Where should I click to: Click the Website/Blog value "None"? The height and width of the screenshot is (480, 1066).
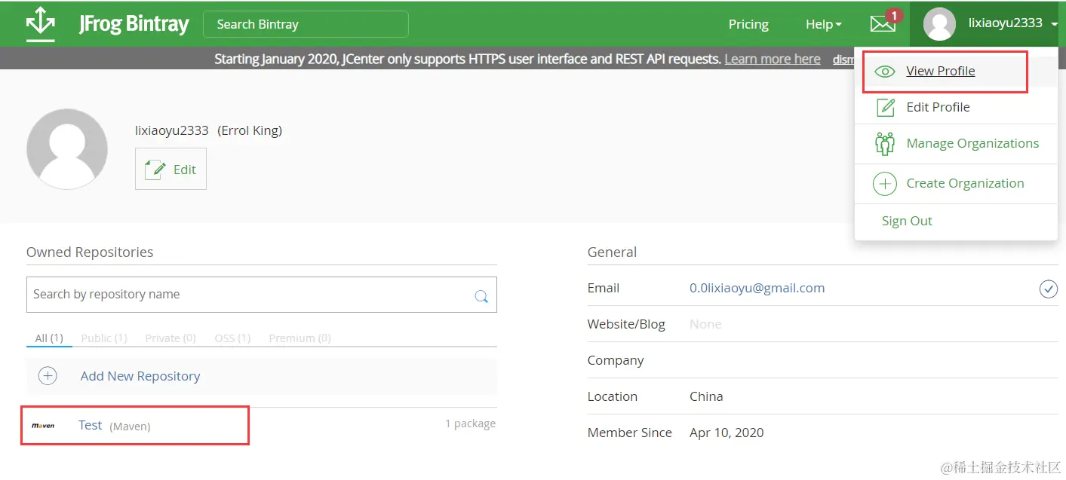[705, 324]
